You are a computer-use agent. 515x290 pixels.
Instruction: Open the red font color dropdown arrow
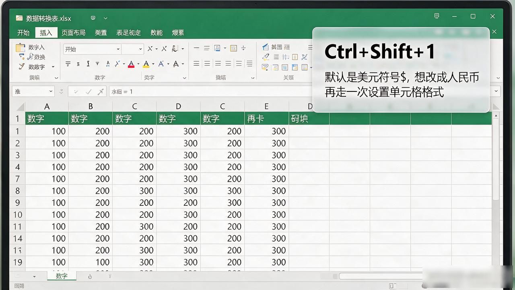pos(138,64)
